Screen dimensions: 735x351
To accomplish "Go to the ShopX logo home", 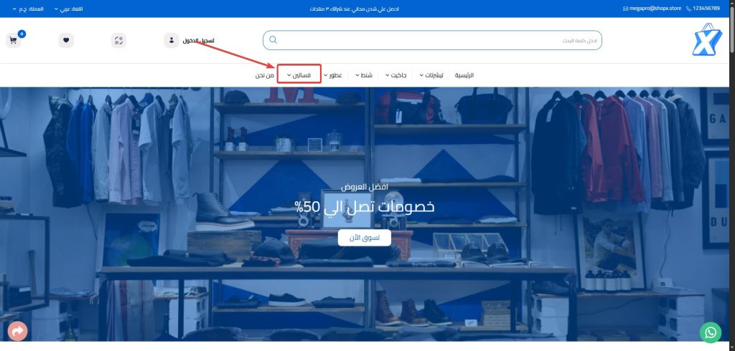I will [706, 40].
